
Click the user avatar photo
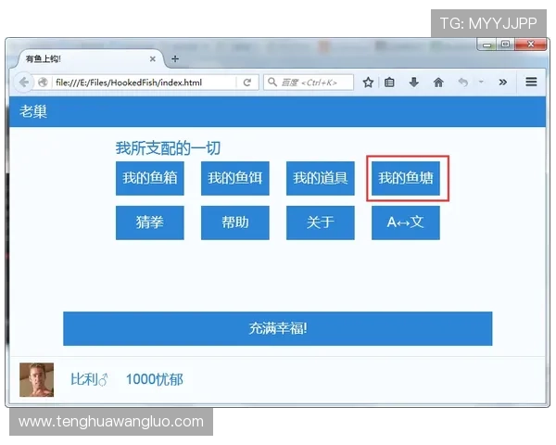click(x=36, y=379)
